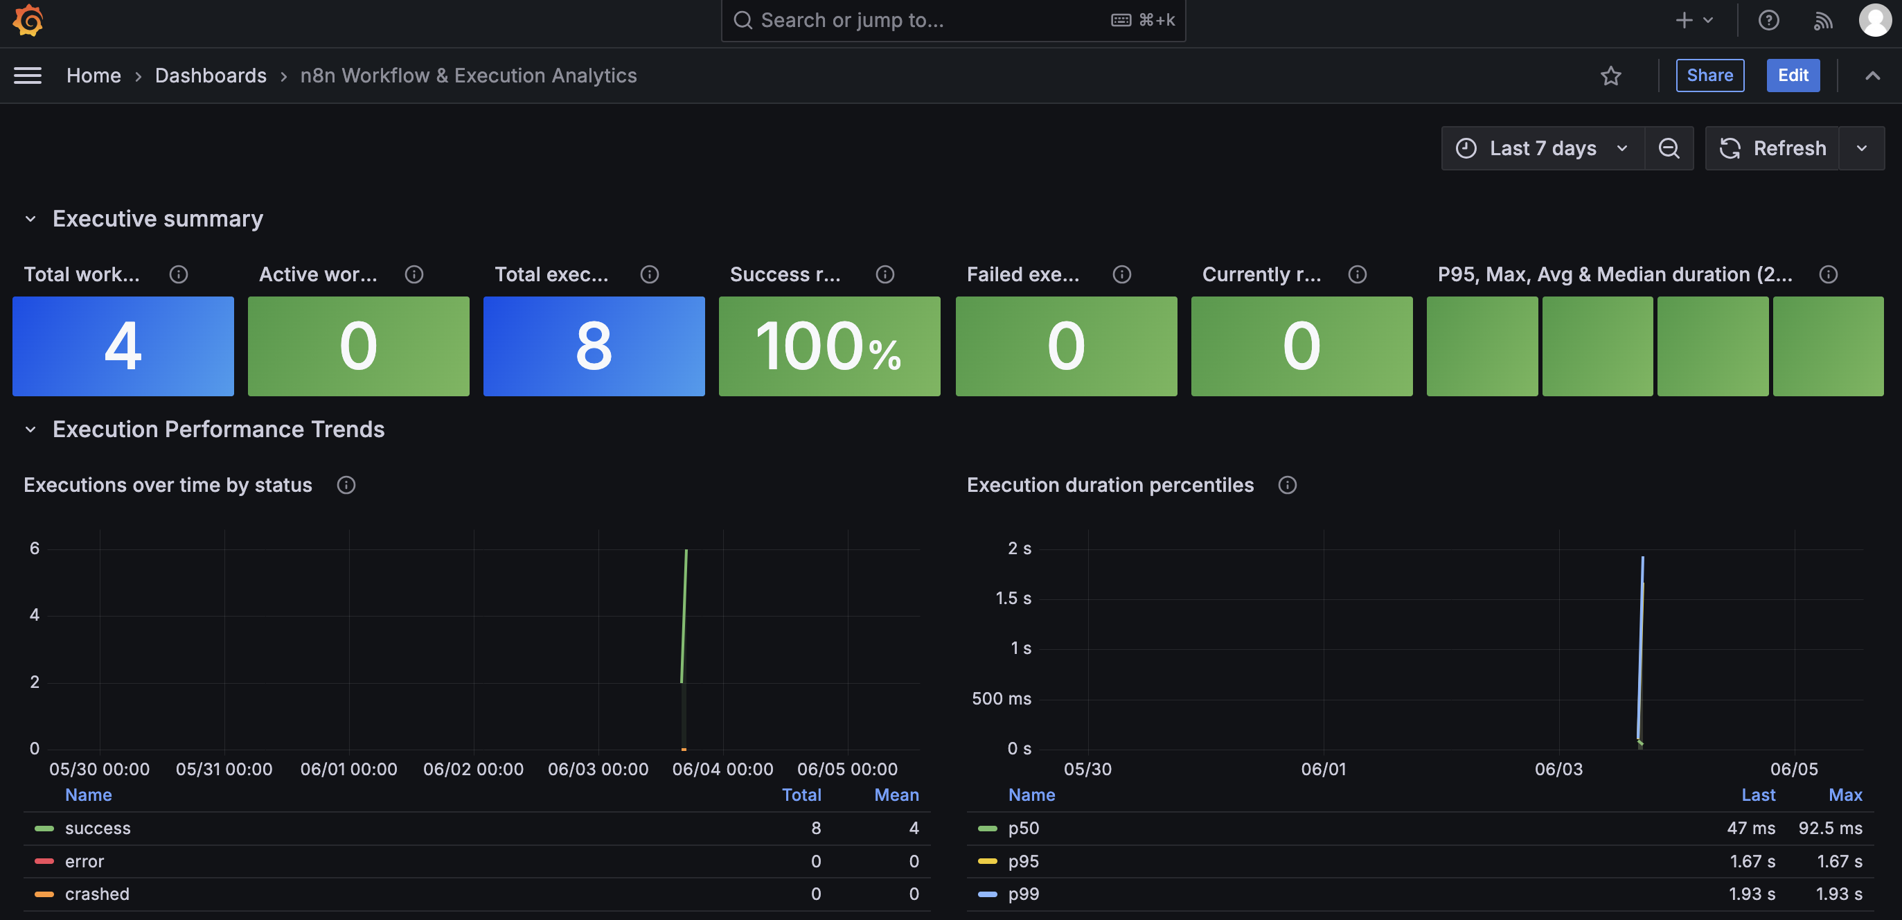Click info icon for Execution duration percentiles
This screenshot has width=1902, height=920.
1288,485
